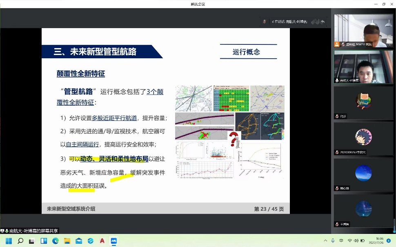This screenshot has width=396, height=247.
Task: Expand the hidden system tray icons chevron
Action: (x=325, y=241)
